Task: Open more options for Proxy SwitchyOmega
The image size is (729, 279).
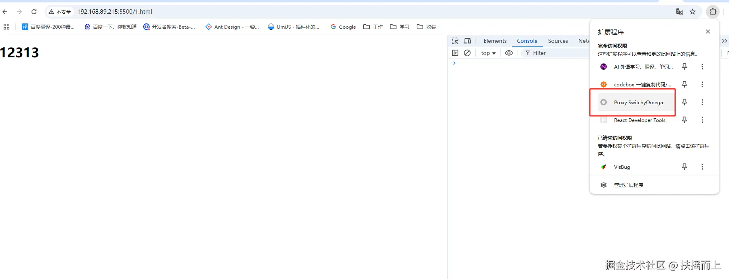Action: click(x=702, y=102)
